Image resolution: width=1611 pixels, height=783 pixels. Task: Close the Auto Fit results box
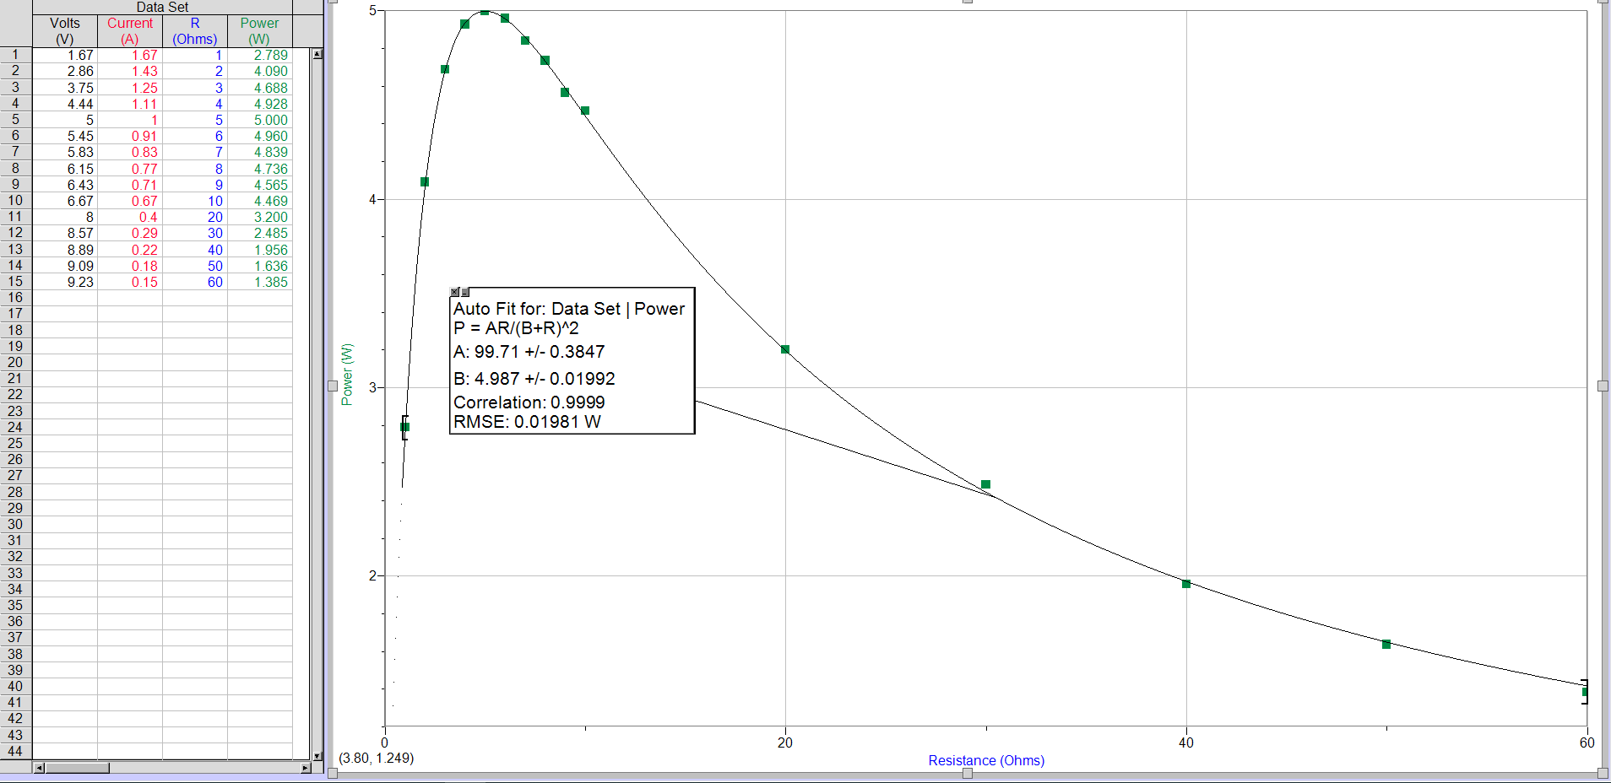coord(454,291)
